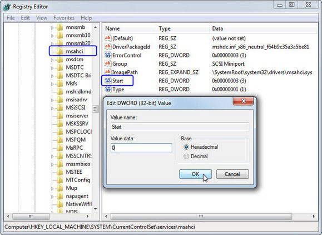Close the Edit DWORD dialog

coord(243,101)
